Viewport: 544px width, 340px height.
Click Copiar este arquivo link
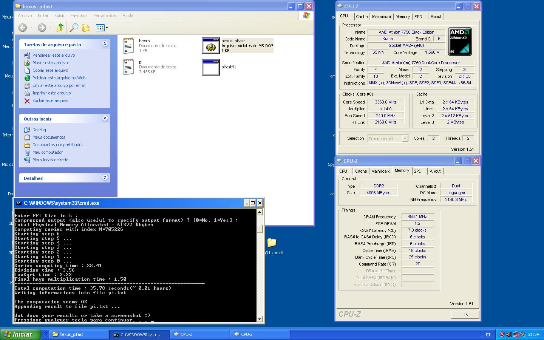coord(50,70)
